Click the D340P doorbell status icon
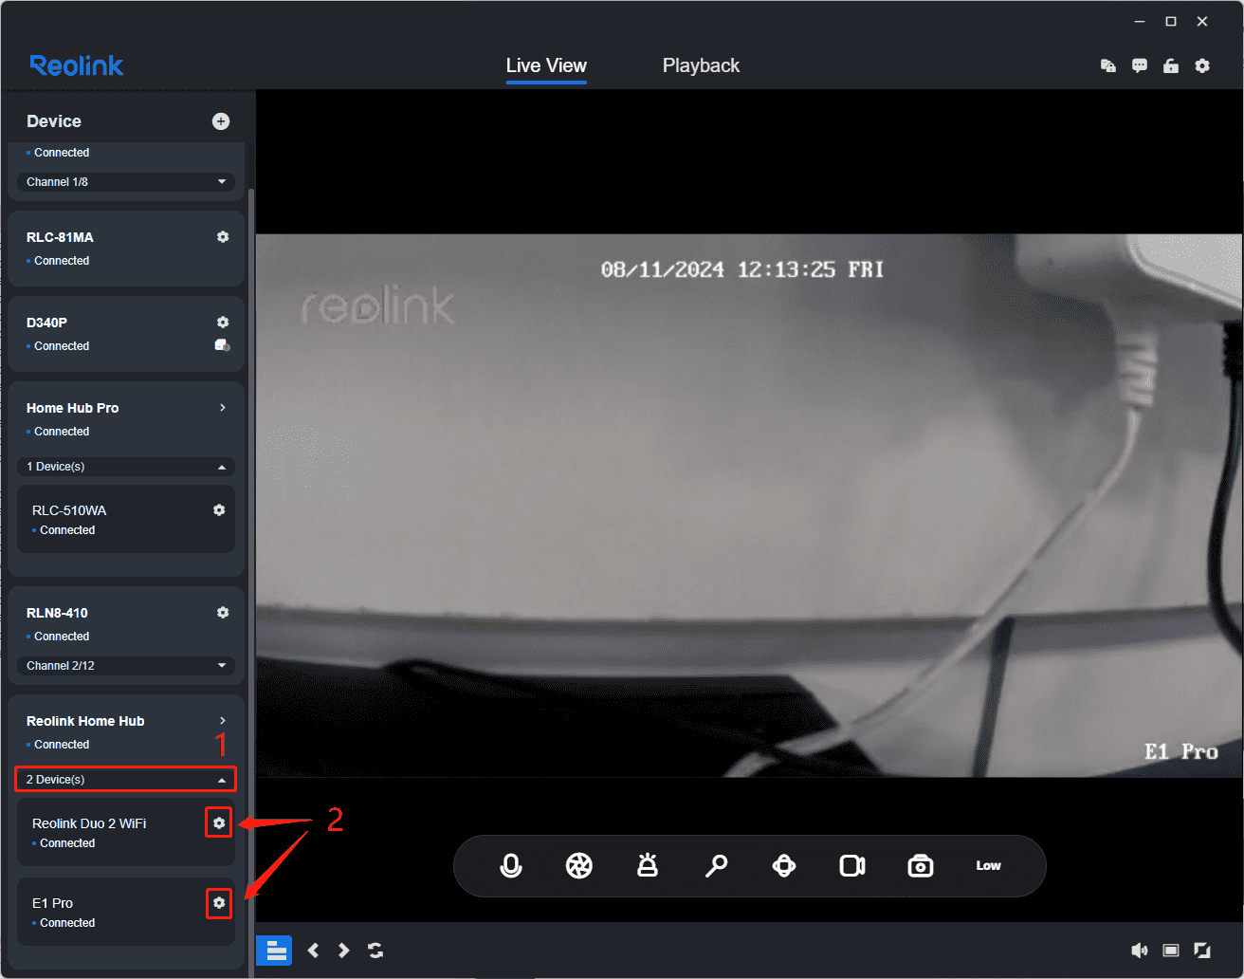This screenshot has height=979, width=1244. (x=222, y=345)
